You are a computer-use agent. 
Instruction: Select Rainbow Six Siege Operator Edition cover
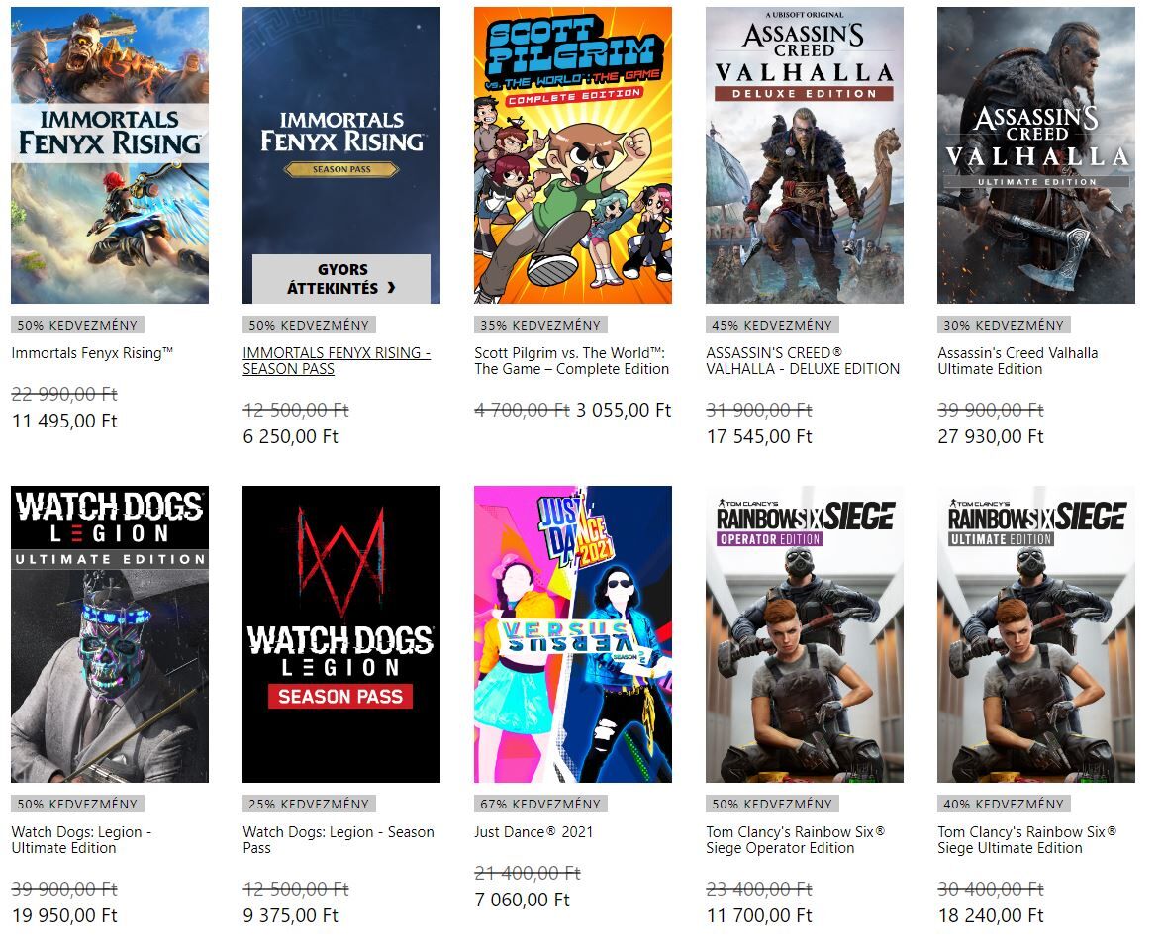pyautogui.click(x=804, y=633)
